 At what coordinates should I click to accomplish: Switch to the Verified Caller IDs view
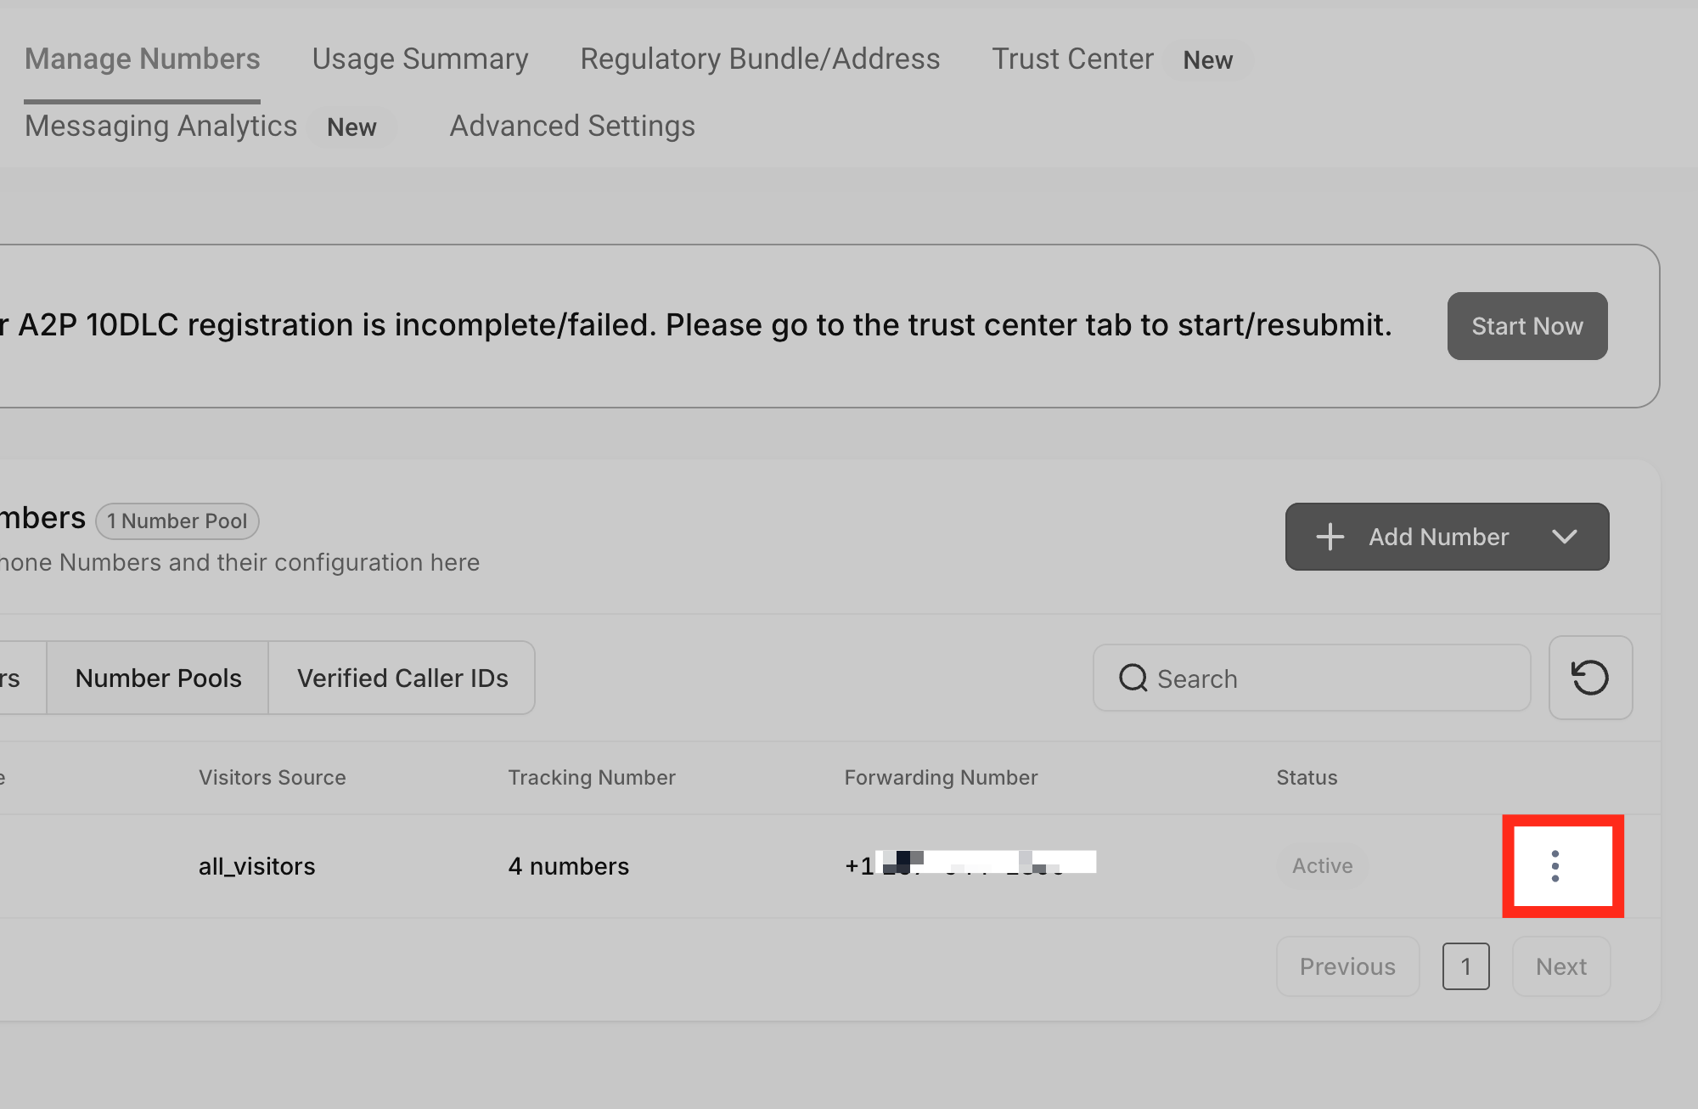(402, 678)
